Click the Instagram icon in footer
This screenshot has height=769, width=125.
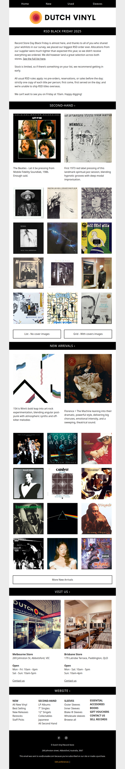coord(66,738)
